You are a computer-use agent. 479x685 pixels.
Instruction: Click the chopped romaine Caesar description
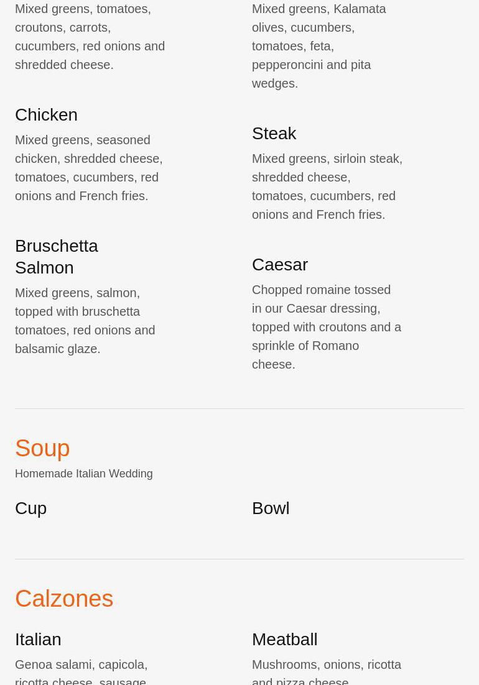coord(327,327)
